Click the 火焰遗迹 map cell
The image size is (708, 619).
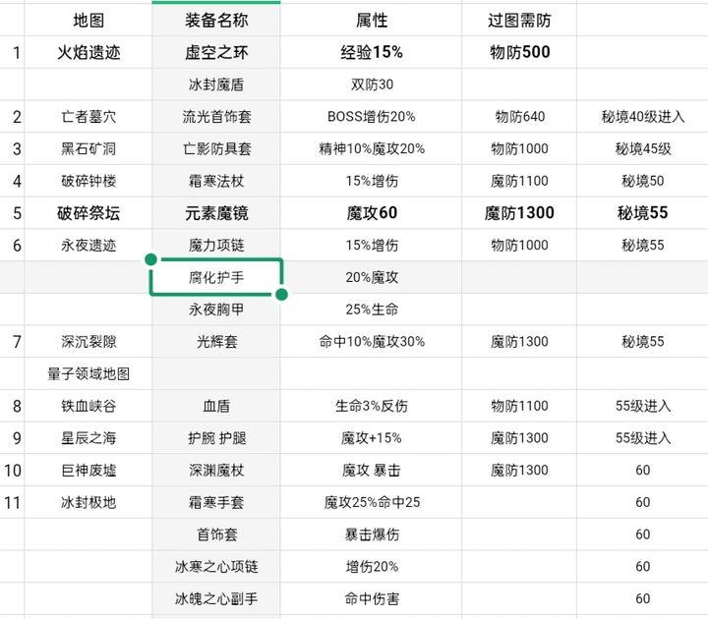[88, 52]
